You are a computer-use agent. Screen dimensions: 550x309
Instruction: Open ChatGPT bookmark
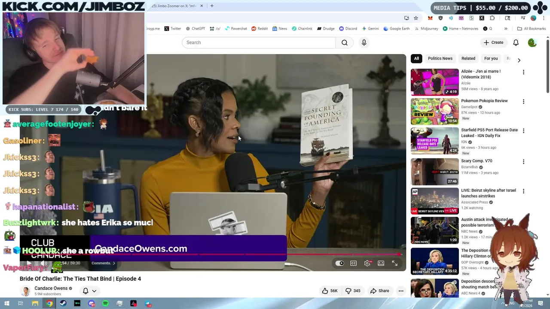point(195,29)
